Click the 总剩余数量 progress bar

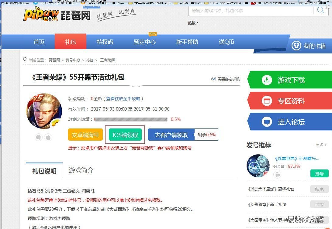pyautogui.click(x=131, y=119)
